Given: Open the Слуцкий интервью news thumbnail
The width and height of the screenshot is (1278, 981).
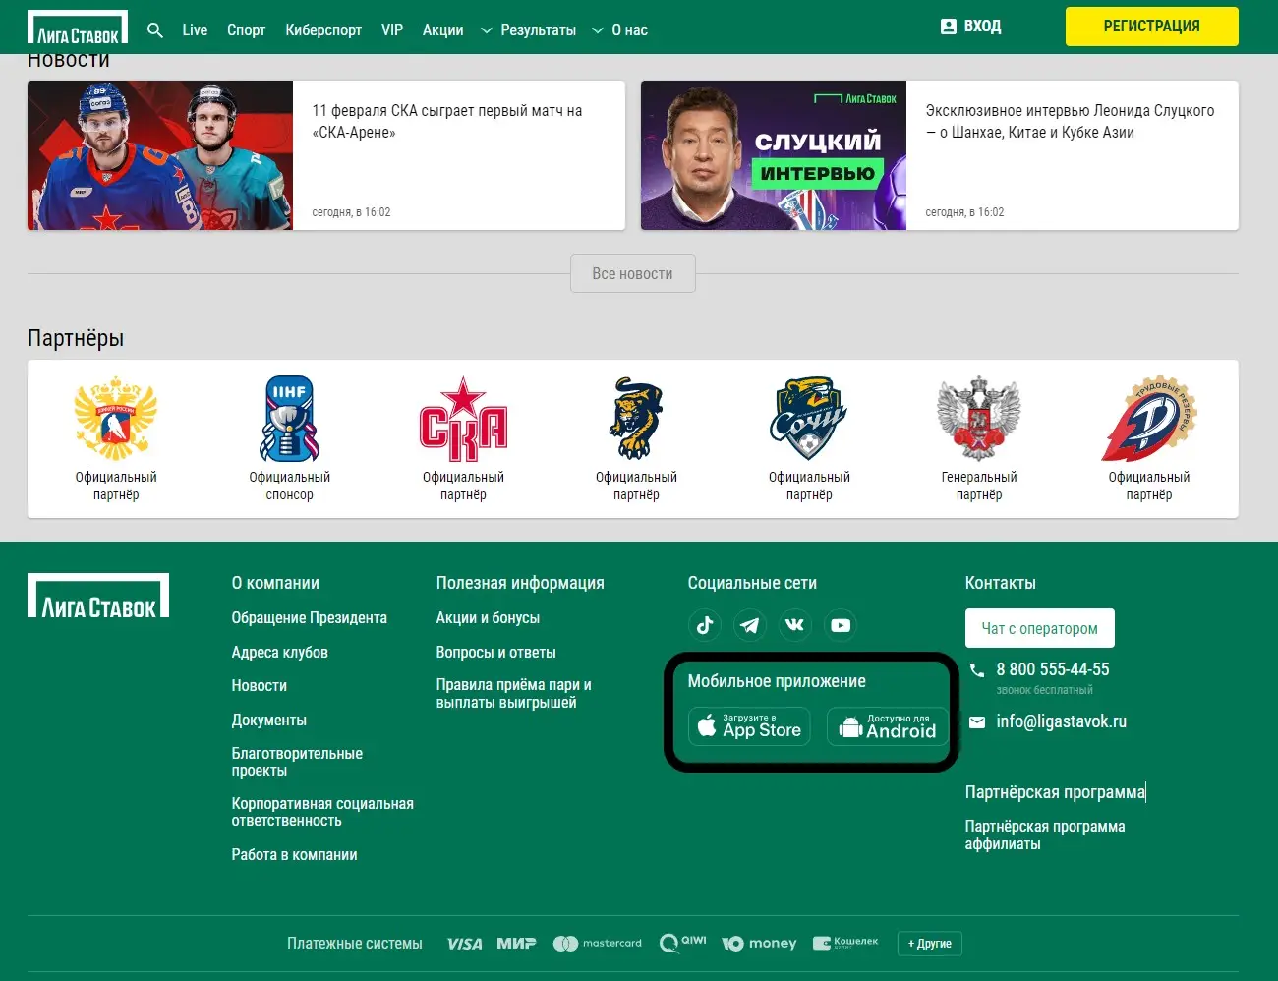Looking at the screenshot, I should tap(774, 155).
